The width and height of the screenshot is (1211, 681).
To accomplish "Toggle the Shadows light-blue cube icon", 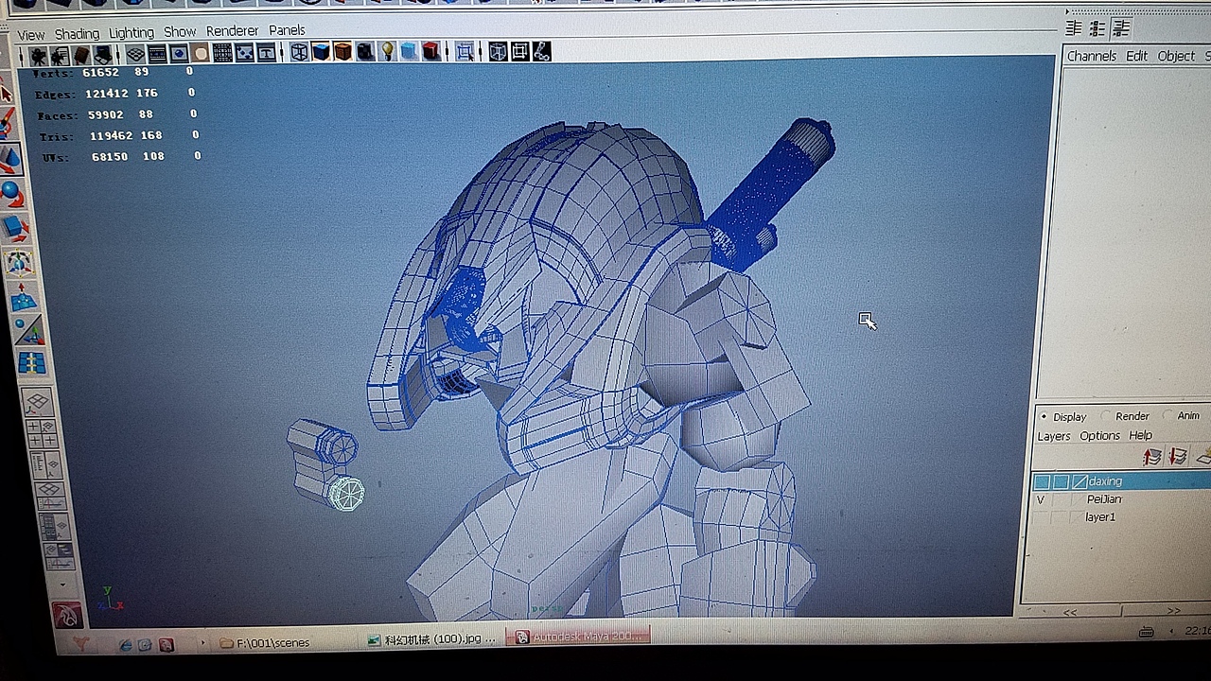I will (409, 51).
